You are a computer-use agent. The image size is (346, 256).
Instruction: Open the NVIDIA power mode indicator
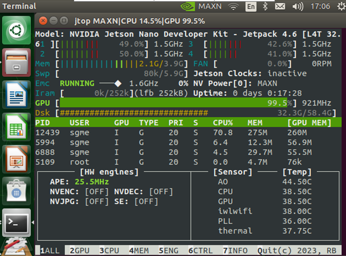coord(187,6)
